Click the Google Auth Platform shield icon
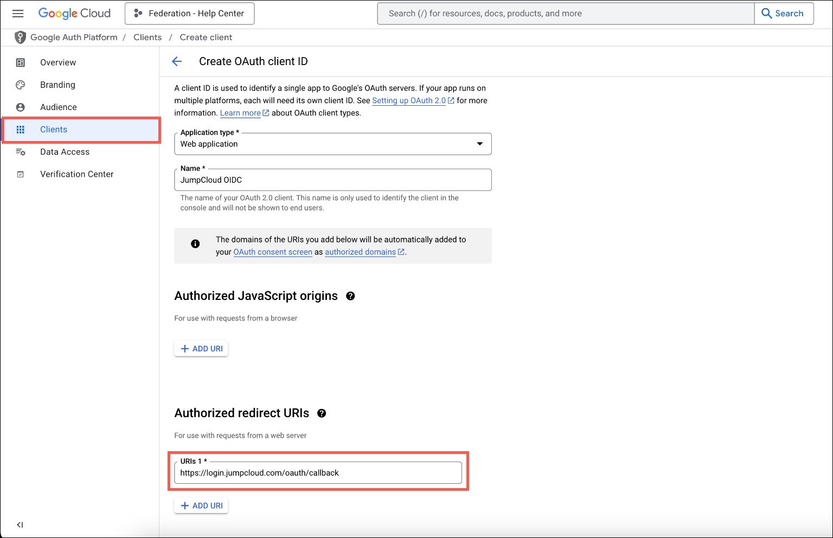Viewport: 833px width, 538px height. click(x=20, y=37)
